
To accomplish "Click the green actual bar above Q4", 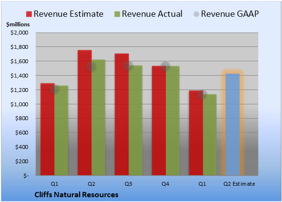I will (x=173, y=121).
